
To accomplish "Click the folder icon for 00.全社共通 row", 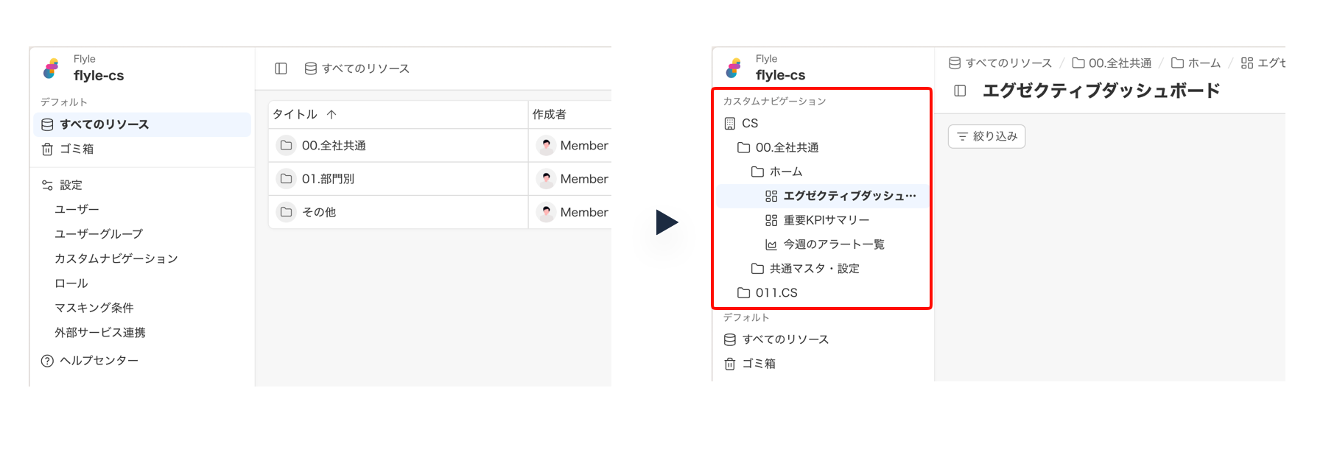I will 286,146.
